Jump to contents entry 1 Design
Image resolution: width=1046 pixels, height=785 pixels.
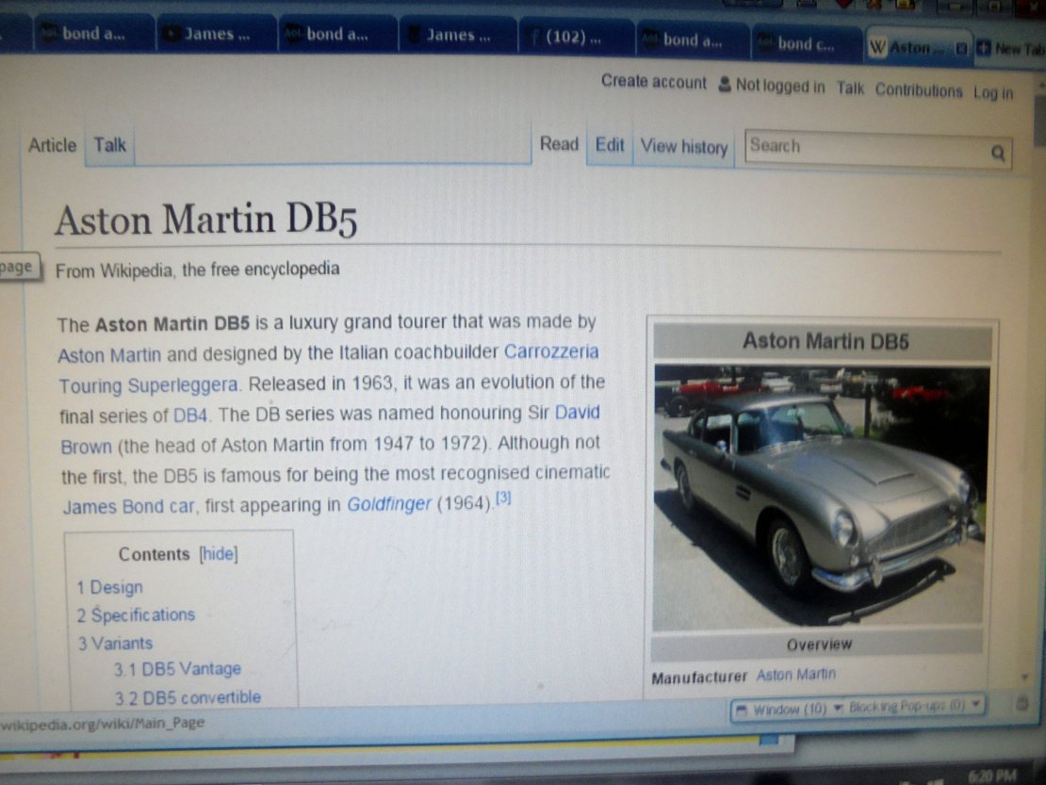pyautogui.click(x=109, y=587)
